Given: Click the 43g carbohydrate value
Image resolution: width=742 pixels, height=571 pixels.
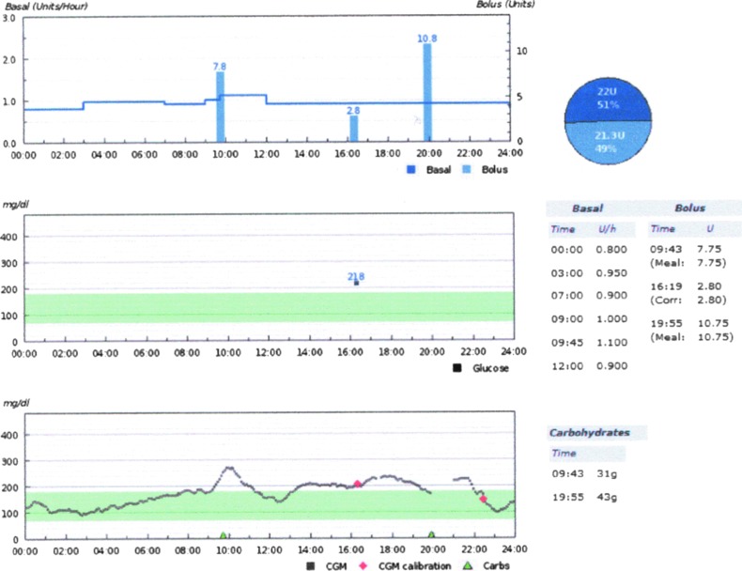Looking at the screenshot, I should pos(607,497).
